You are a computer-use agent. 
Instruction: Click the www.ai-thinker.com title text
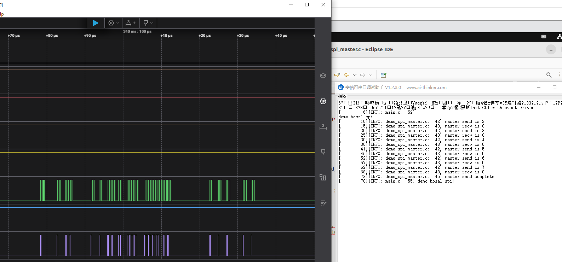tap(426, 88)
